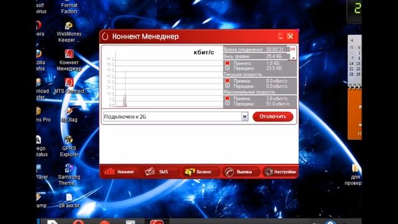Click previous month arrow in calendar gadget
This screenshot has width=398, height=224.
pyautogui.click(x=352, y=40)
